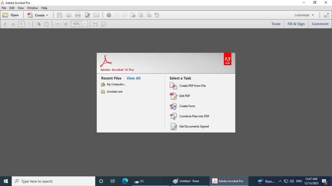
Task: Click the zoom out minus button
Action: pyautogui.click(x=57, y=24)
